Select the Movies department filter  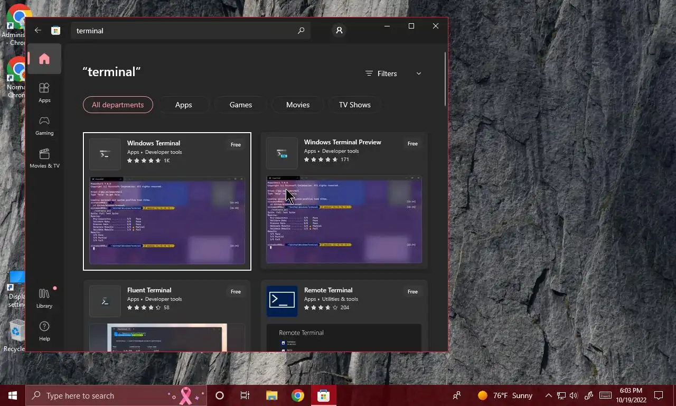[x=298, y=105]
